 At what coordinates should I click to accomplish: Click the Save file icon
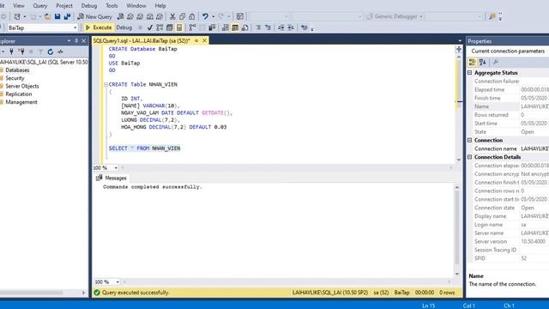(57, 16)
